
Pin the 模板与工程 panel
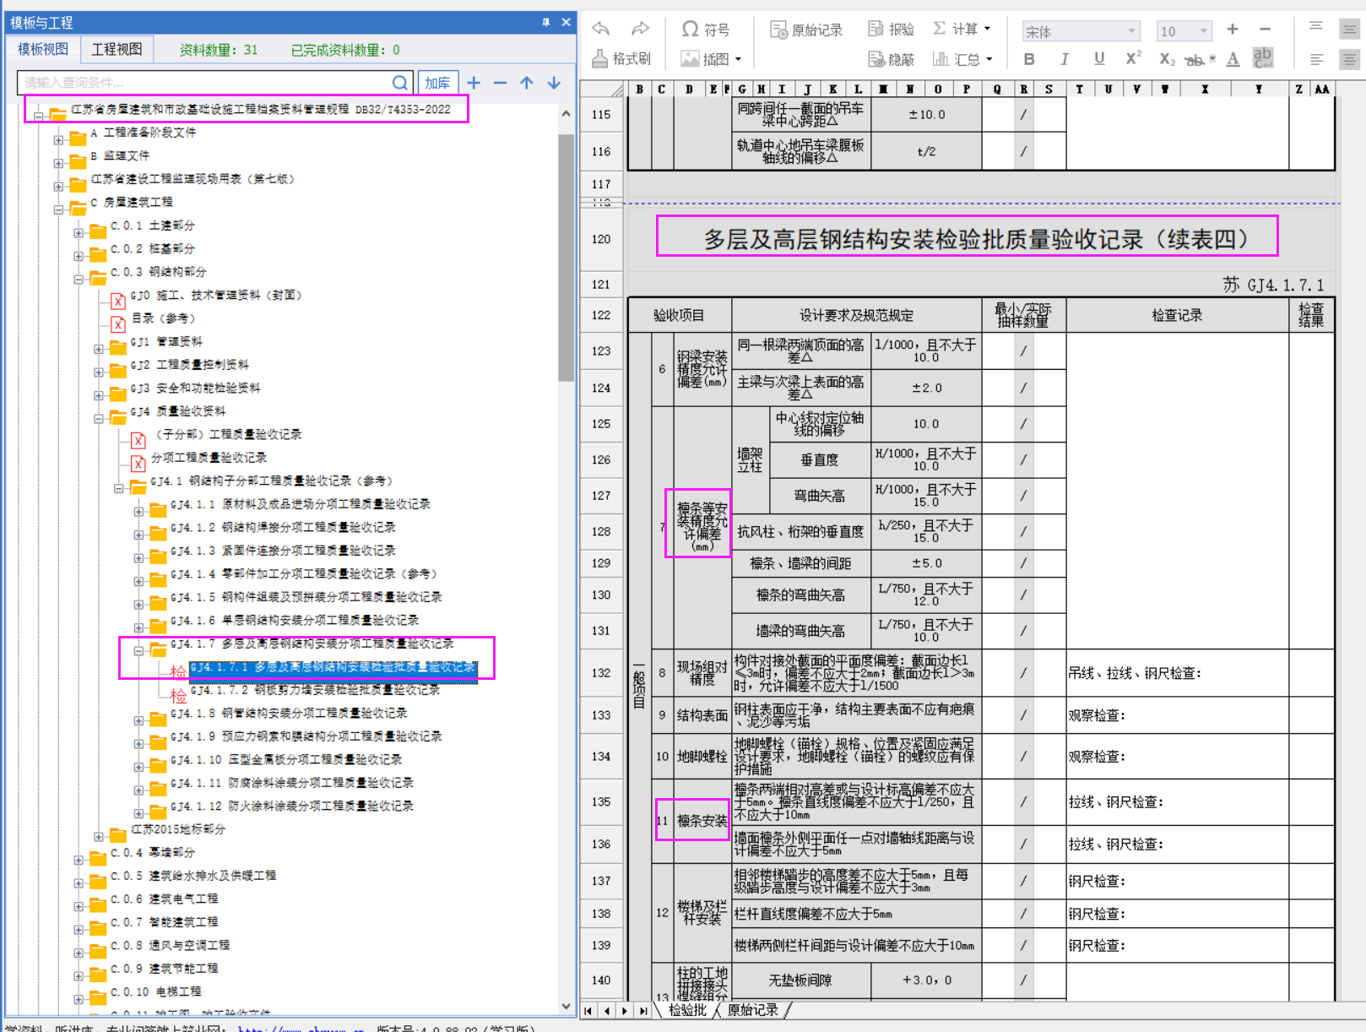tap(545, 22)
